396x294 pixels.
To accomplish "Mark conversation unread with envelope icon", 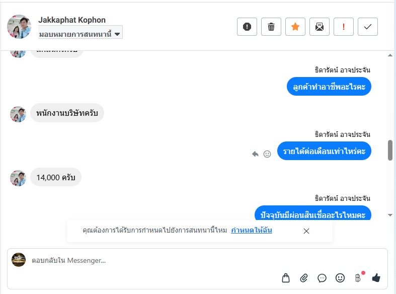I will pyautogui.click(x=320, y=27).
